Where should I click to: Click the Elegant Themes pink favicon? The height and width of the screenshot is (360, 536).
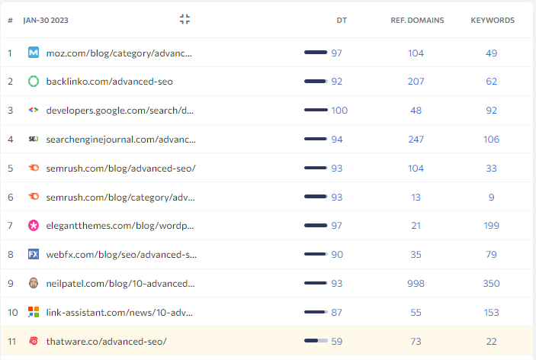click(34, 226)
